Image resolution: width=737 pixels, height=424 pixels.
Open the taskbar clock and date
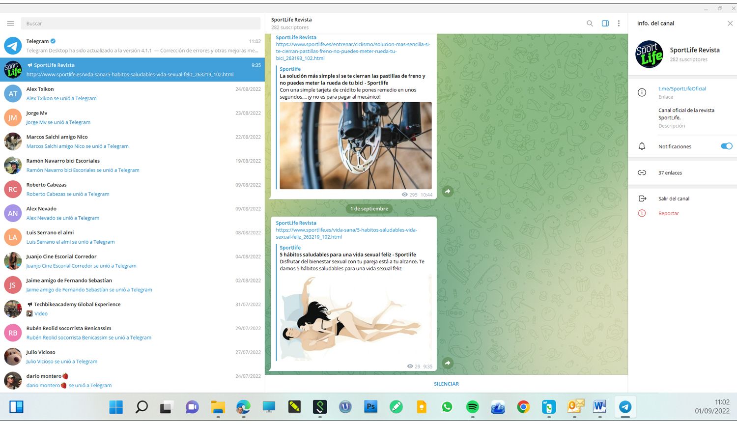tap(712, 406)
